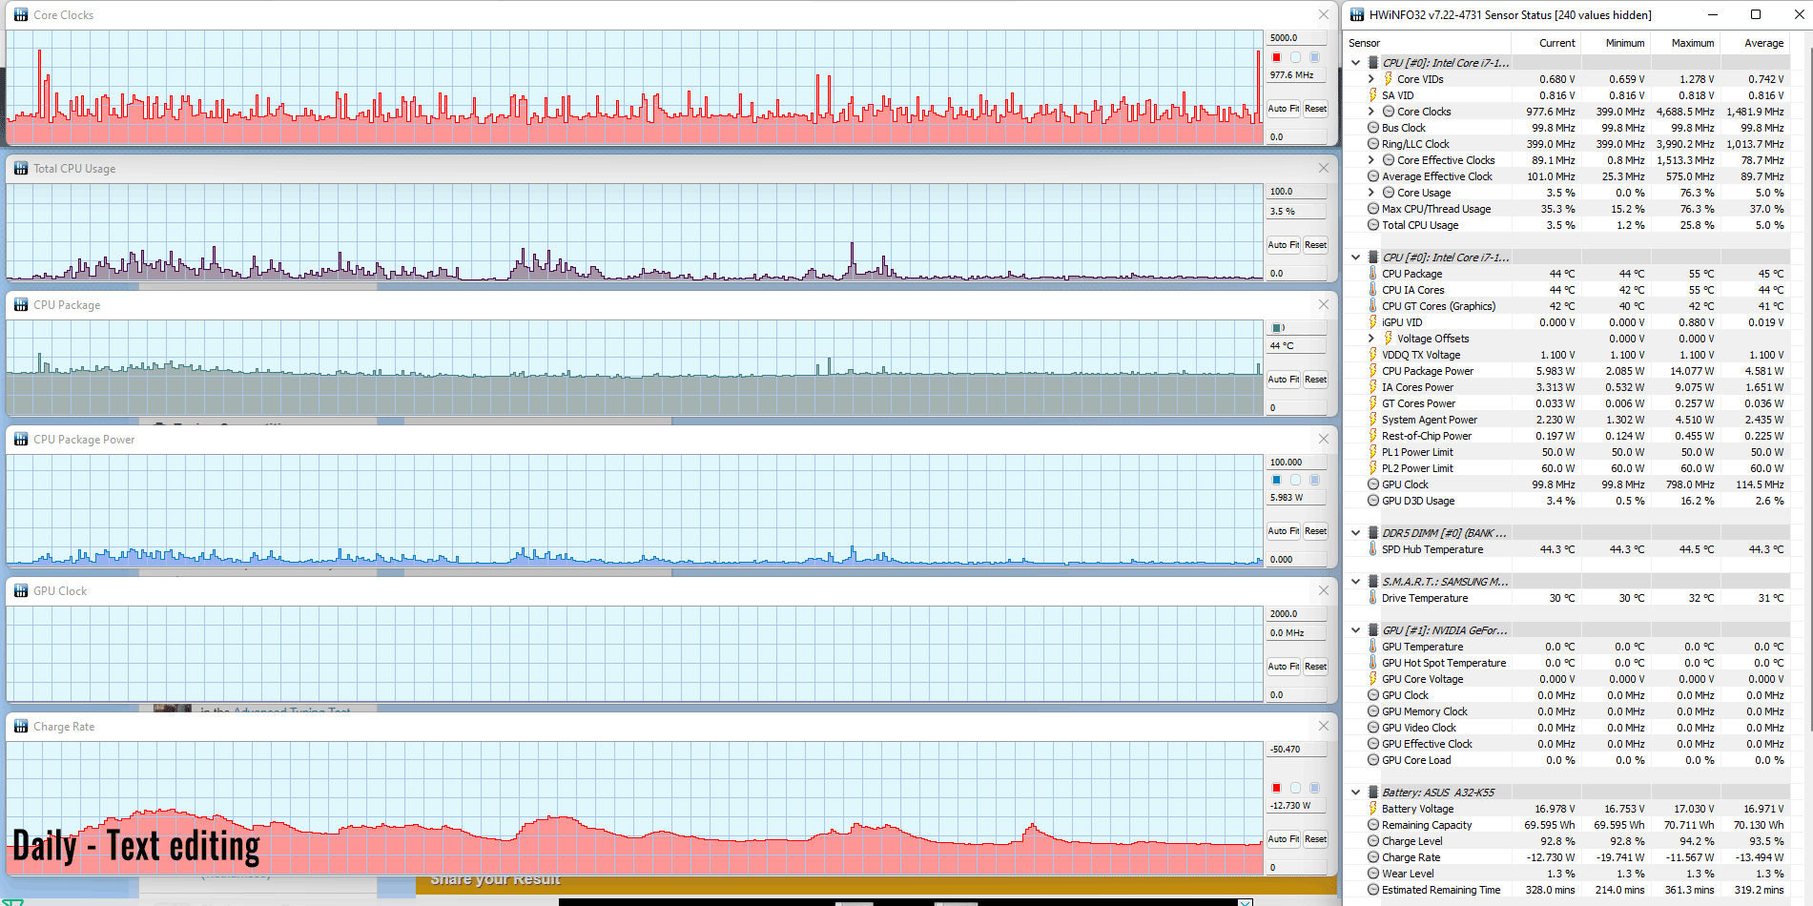Click the 5000.0 maximum field in Core Clocks
The height and width of the screenshot is (906, 1813).
[1296, 38]
